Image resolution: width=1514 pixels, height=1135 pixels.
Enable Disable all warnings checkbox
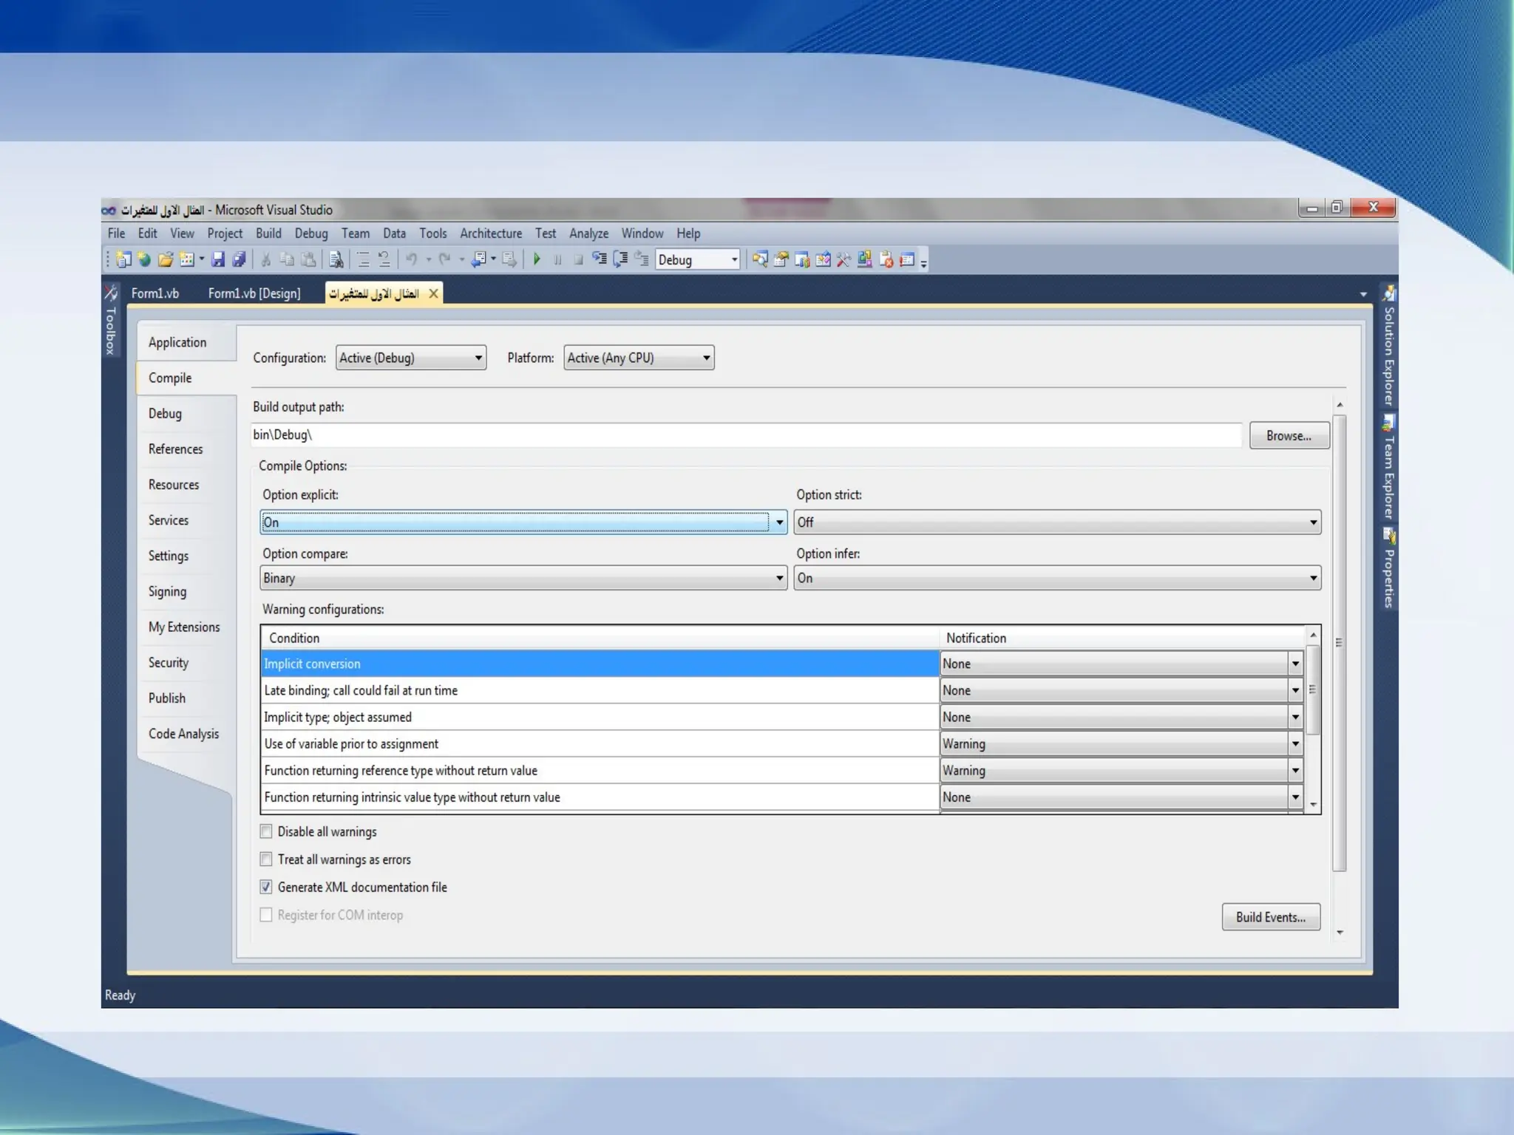[x=266, y=831]
